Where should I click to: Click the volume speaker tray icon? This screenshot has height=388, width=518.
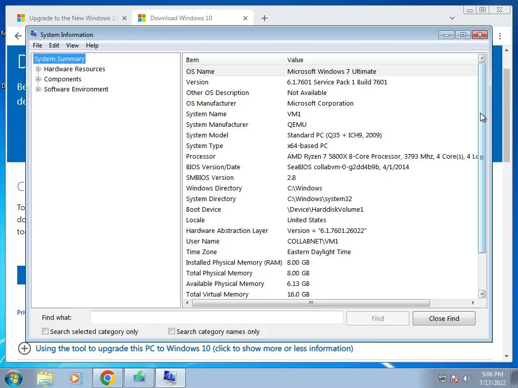point(467,378)
